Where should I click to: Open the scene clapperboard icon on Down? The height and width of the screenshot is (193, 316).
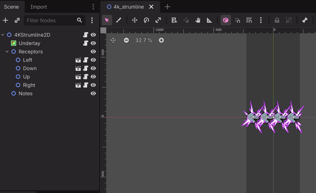[78, 68]
